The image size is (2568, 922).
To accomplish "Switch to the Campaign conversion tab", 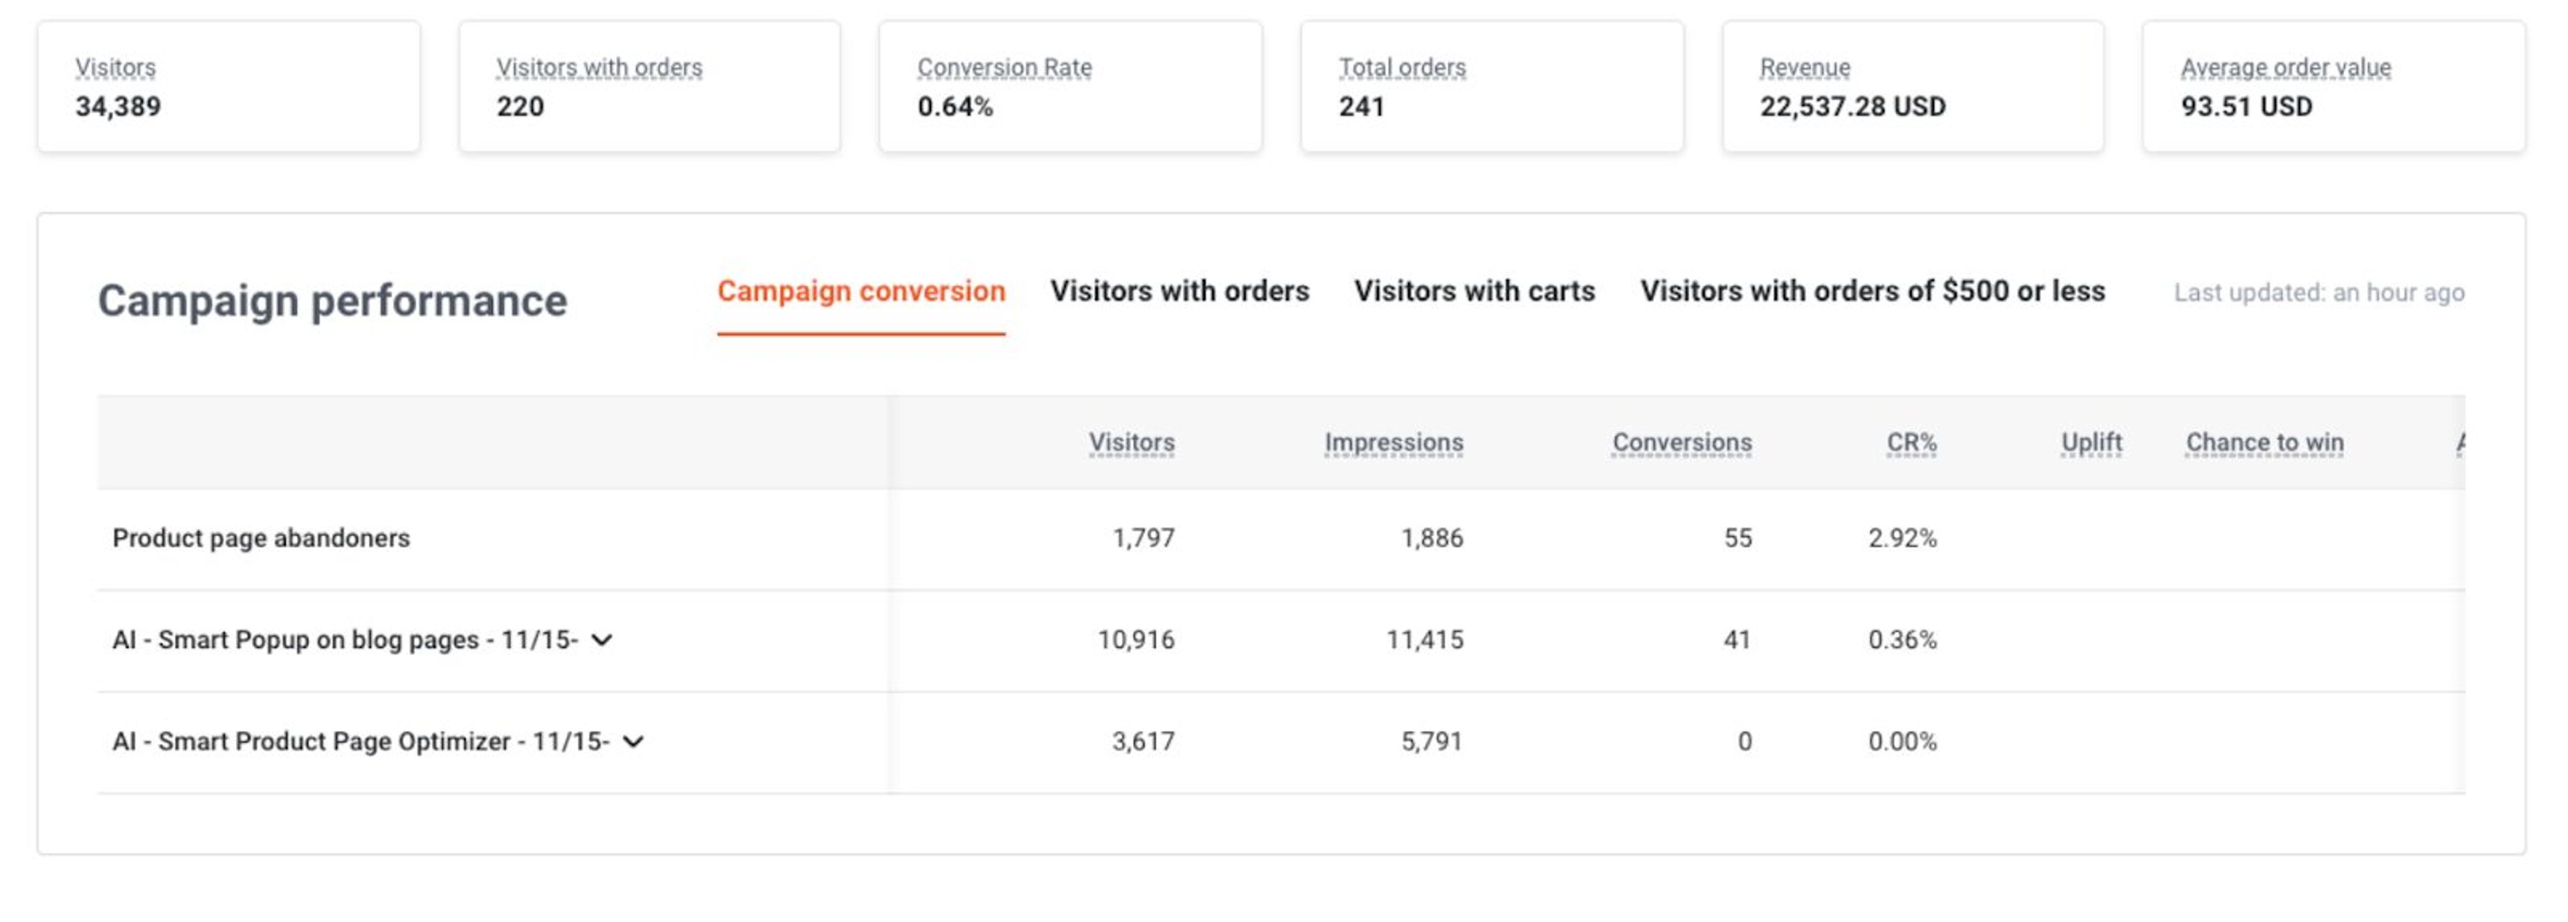I will pyautogui.click(x=861, y=291).
